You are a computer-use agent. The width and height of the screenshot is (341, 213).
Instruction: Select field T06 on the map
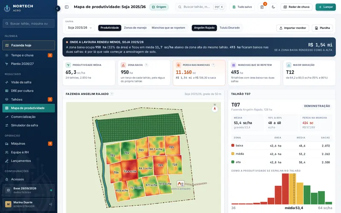coord(116,173)
